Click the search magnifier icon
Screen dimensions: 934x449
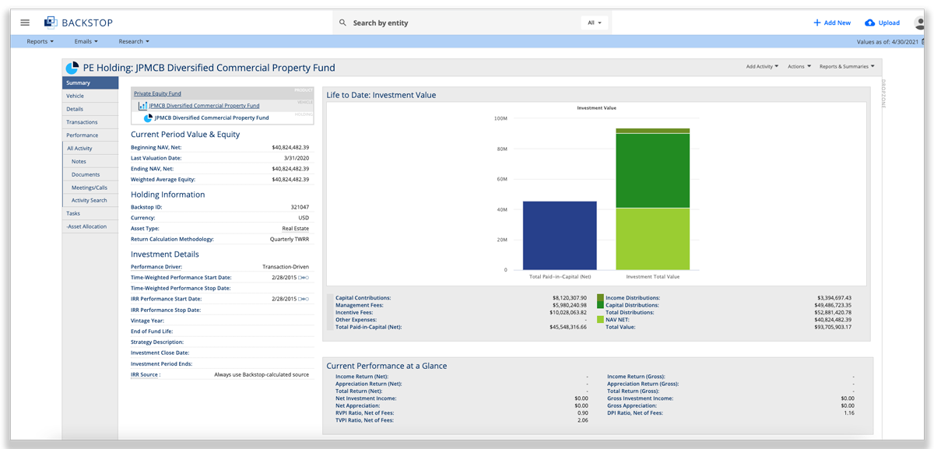pos(342,23)
